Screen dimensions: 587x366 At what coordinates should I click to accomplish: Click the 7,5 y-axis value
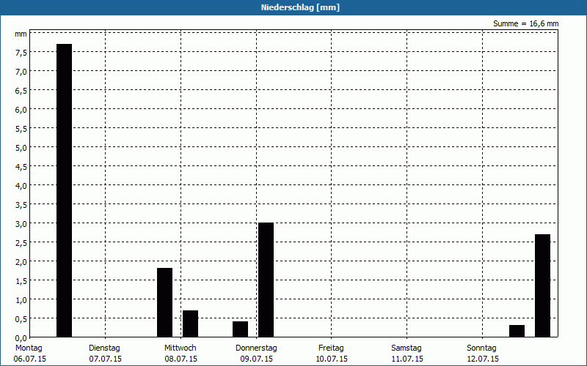click(x=21, y=53)
